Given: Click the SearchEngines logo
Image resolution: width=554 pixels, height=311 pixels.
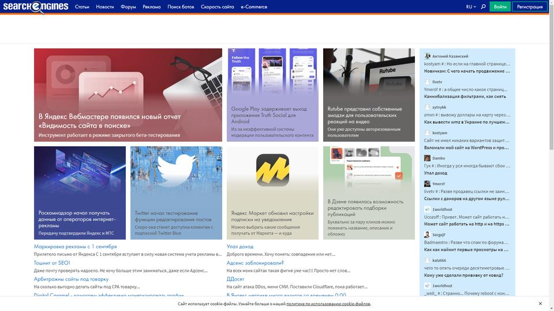Looking at the screenshot, I should (35, 7).
